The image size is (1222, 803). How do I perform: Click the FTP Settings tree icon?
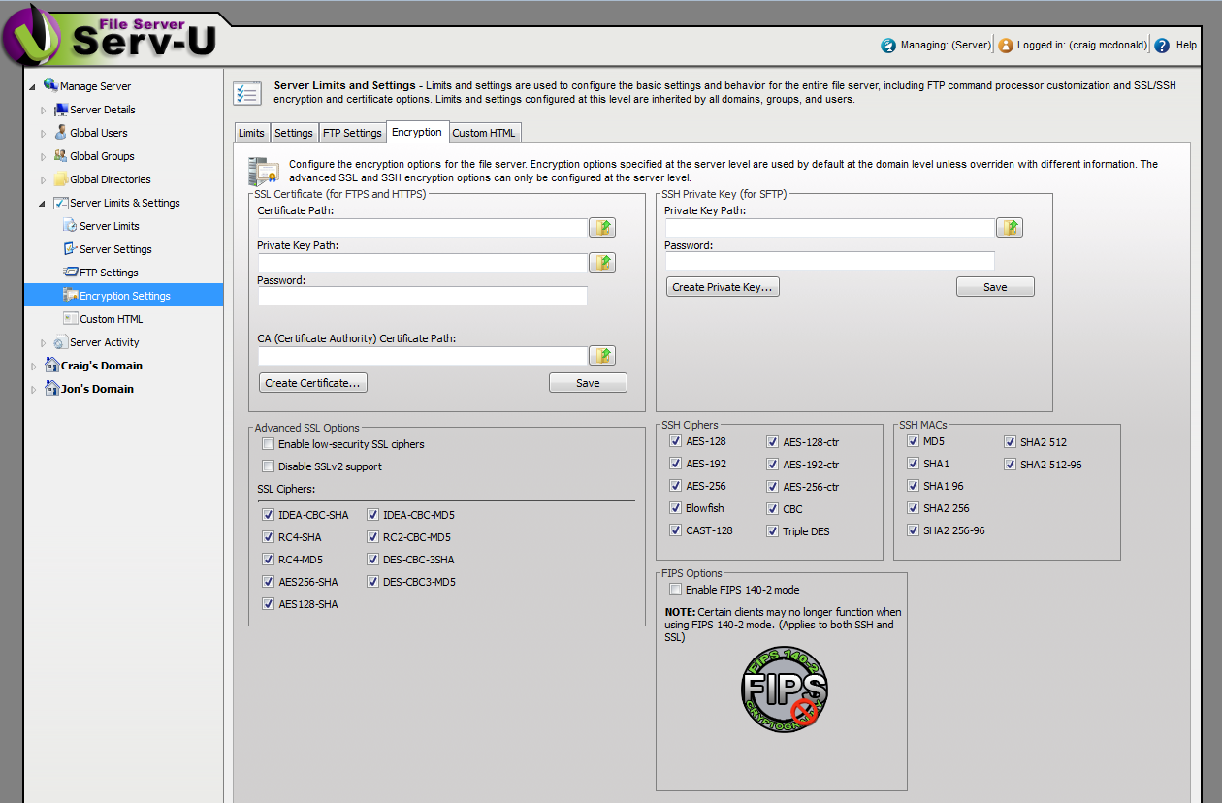[x=70, y=273]
